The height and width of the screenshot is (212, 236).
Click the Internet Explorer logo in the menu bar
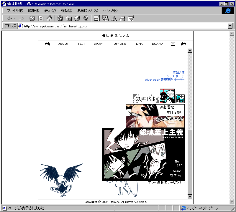[x=228, y=11]
